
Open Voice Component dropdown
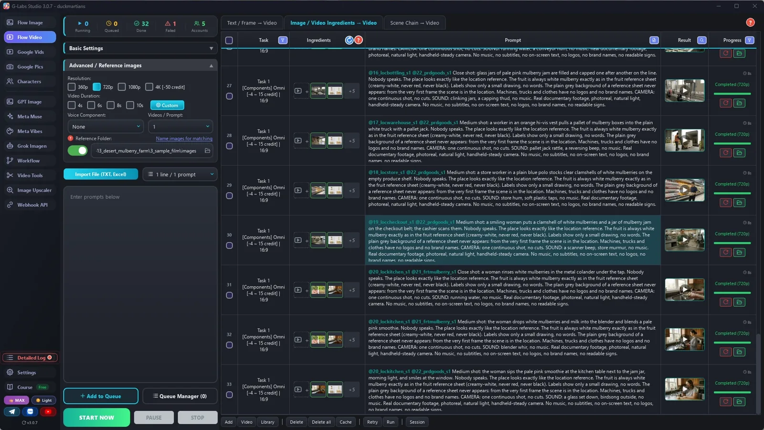tap(105, 127)
